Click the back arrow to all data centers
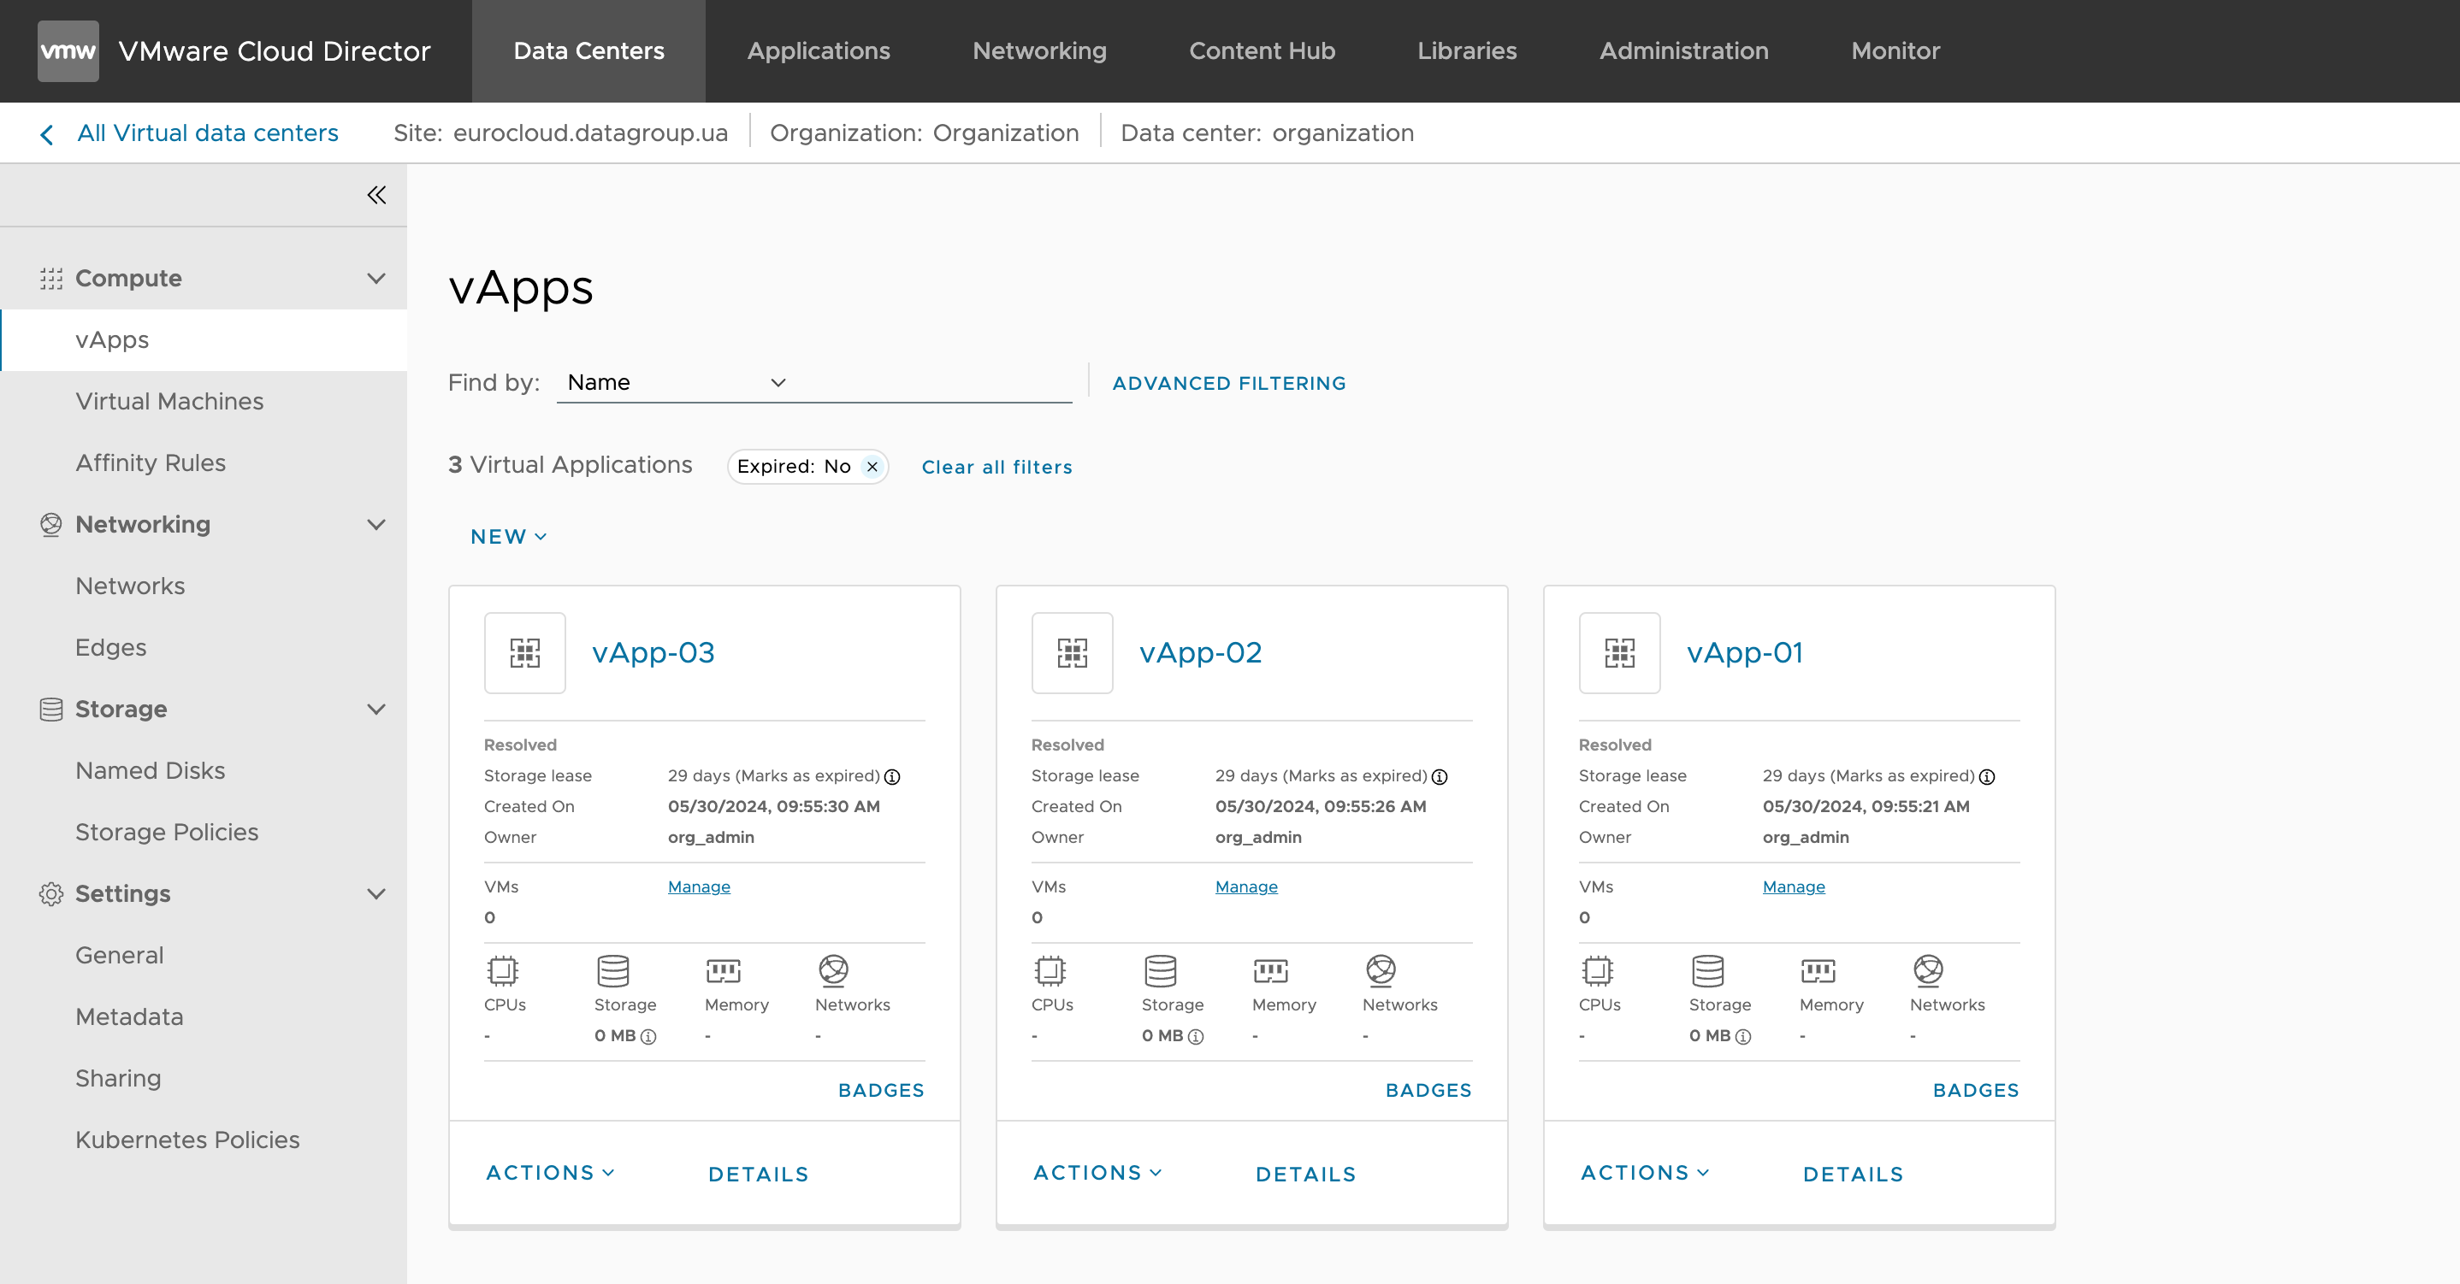Screen dimensions: 2460x1284 click(x=47, y=134)
